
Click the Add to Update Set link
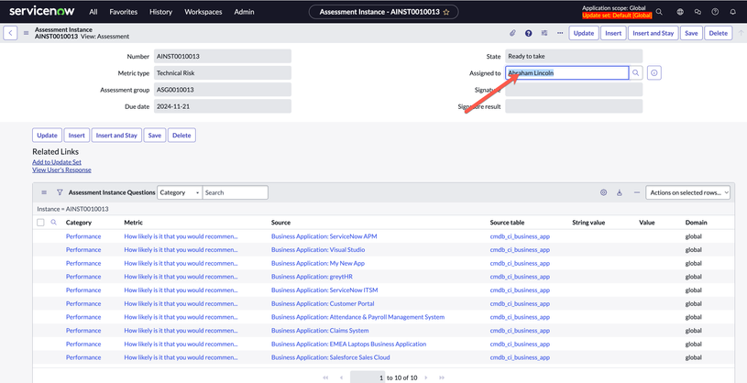pos(57,162)
